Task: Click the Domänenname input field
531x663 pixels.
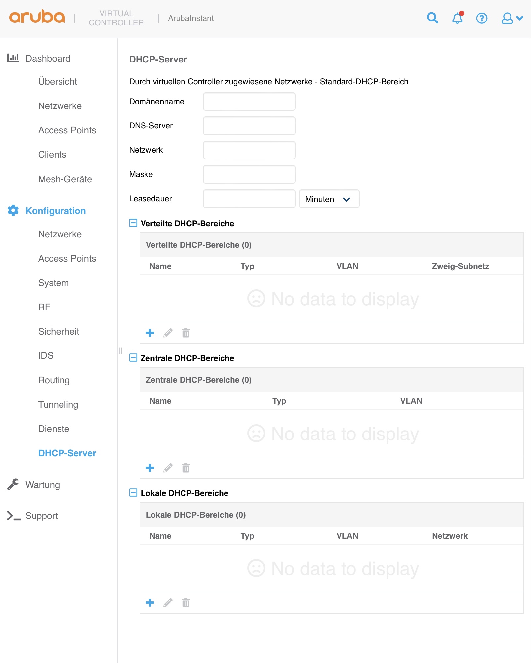Action: [x=249, y=102]
